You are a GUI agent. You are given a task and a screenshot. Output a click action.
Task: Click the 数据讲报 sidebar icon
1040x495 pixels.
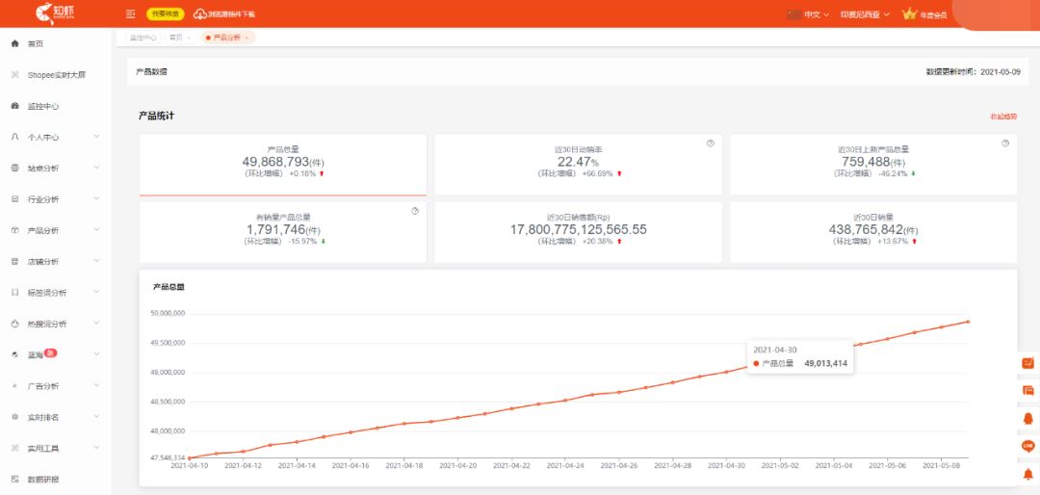14,479
